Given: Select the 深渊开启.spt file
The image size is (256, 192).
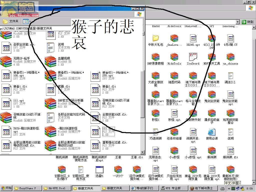Looking at the screenshot, I should click(x=193, y=135).
